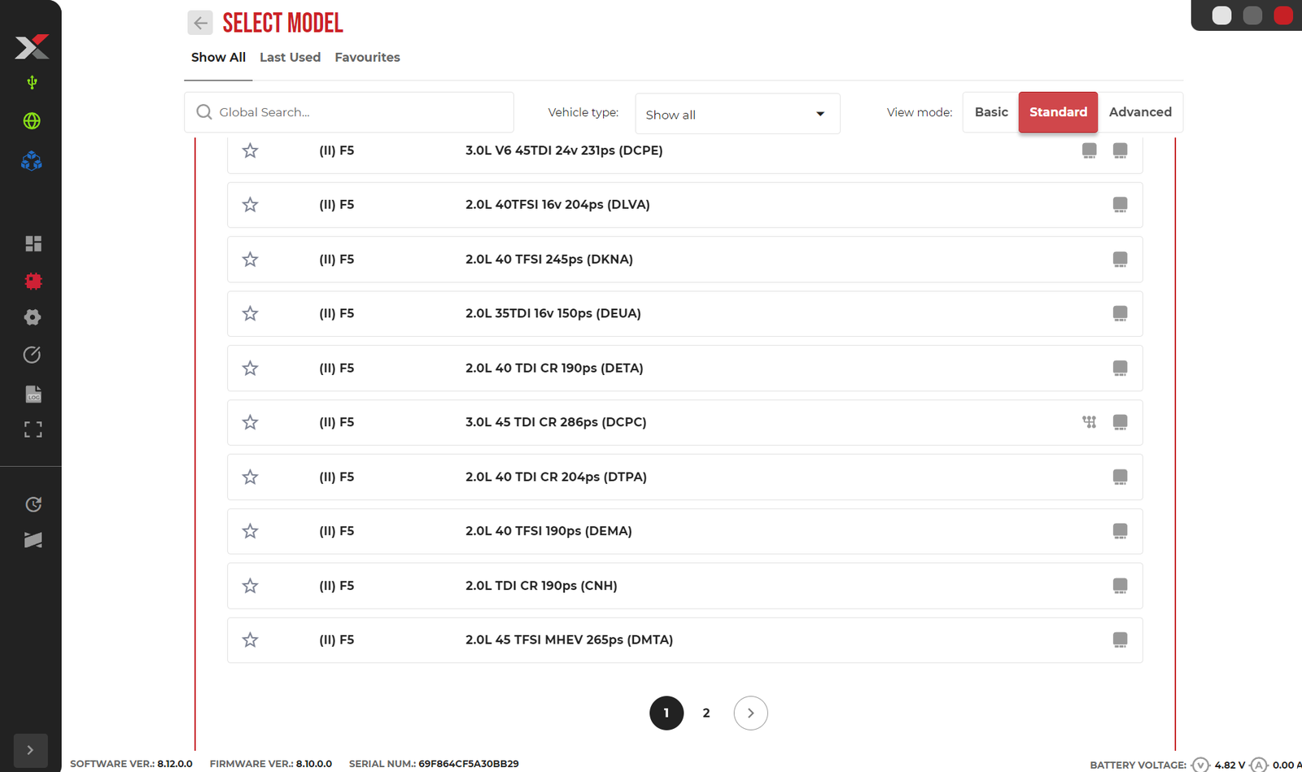Favourite the 40 TDI CR 204ps (DTPA)
The height and width of the screenshot is (772, 1302).
(250, 477)
